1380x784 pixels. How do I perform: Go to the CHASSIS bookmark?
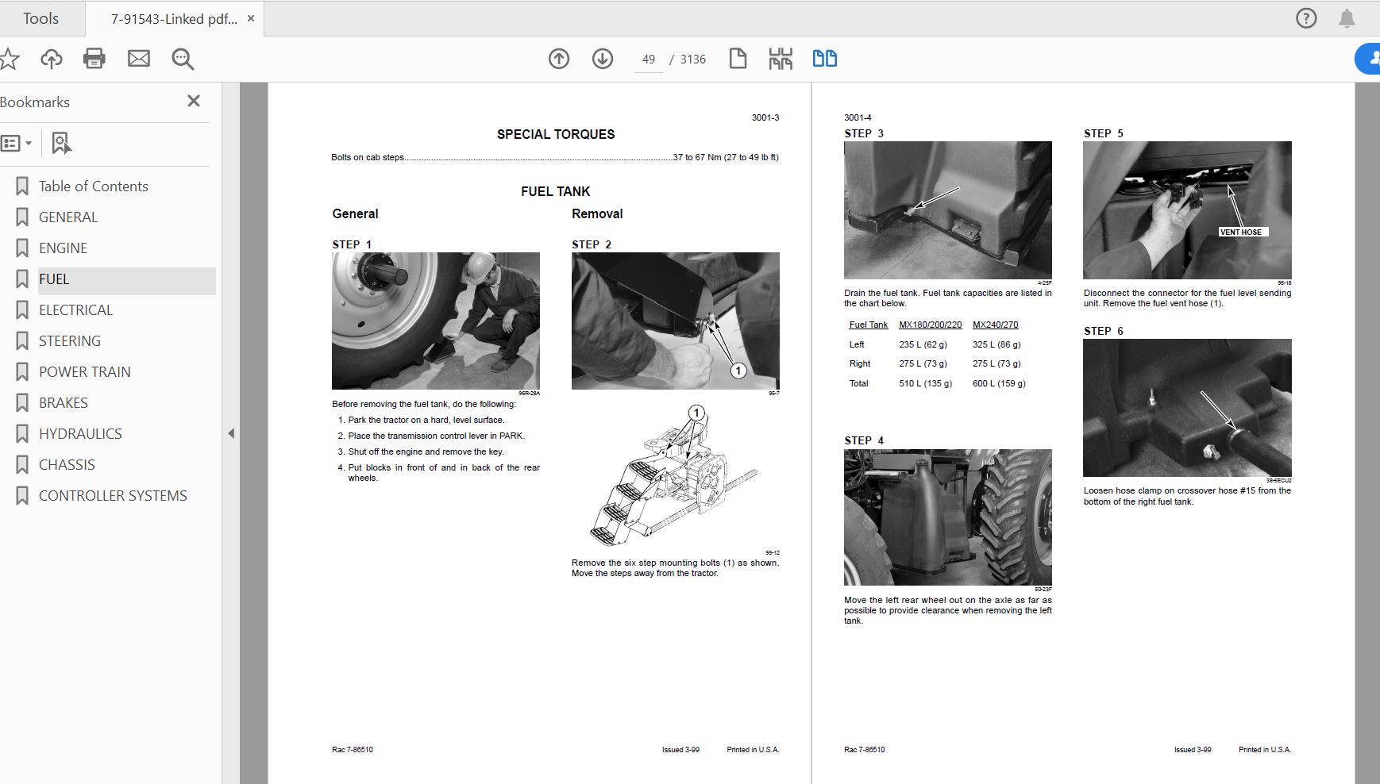point(67,465)
